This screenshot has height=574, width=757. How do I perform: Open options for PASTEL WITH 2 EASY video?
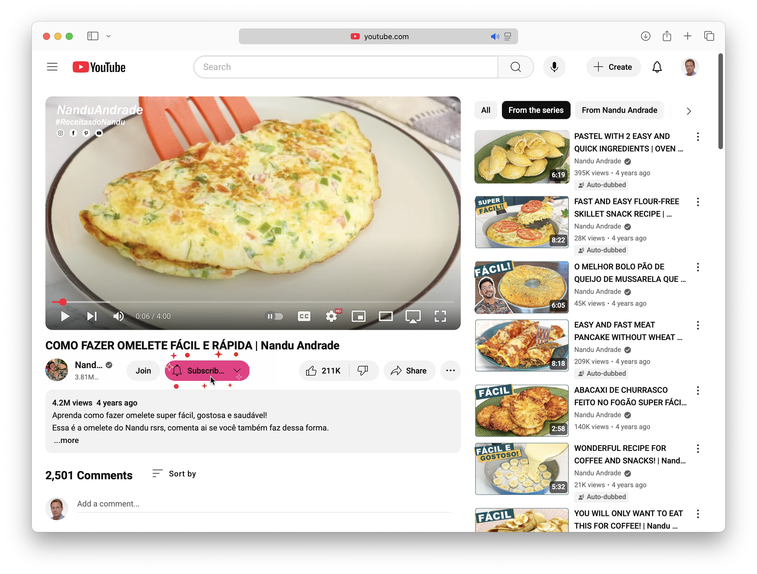[697, 137]
